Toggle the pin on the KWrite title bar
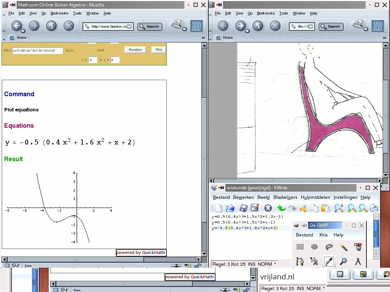This screenshot has width=390, height=292. [221, 188]
